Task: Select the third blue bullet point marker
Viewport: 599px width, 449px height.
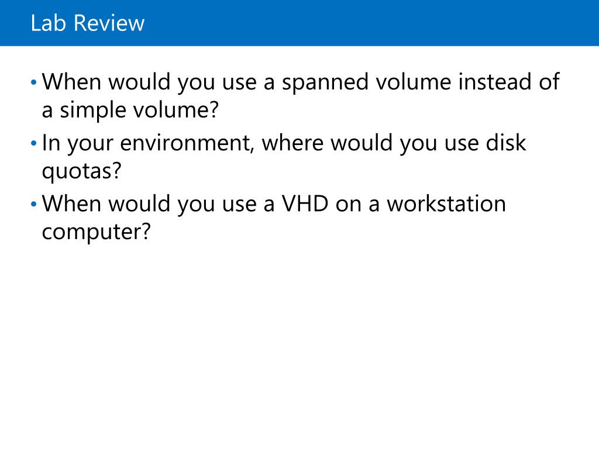Action: (x=33, y=204)
